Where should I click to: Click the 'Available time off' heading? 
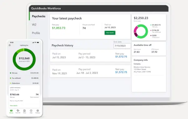coord(142,45)
